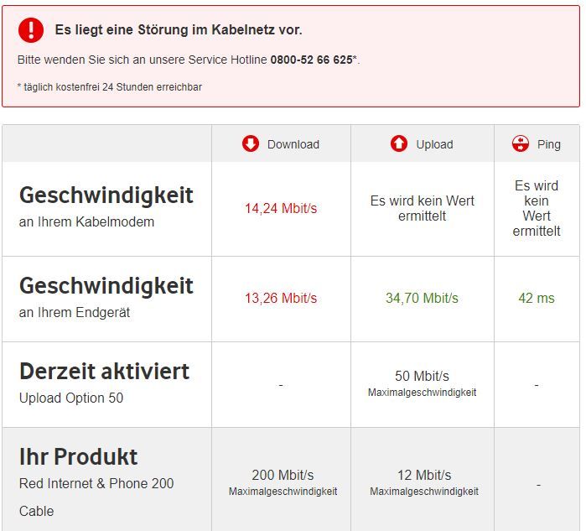Select the Upload column header text
This screenshot has height=531, width=586.
434,144
